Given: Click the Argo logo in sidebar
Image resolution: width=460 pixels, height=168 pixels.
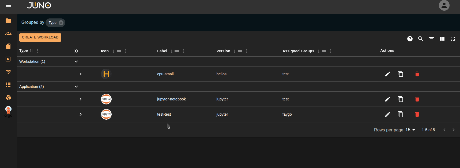Looking at the screenshot, I should 8,112.
